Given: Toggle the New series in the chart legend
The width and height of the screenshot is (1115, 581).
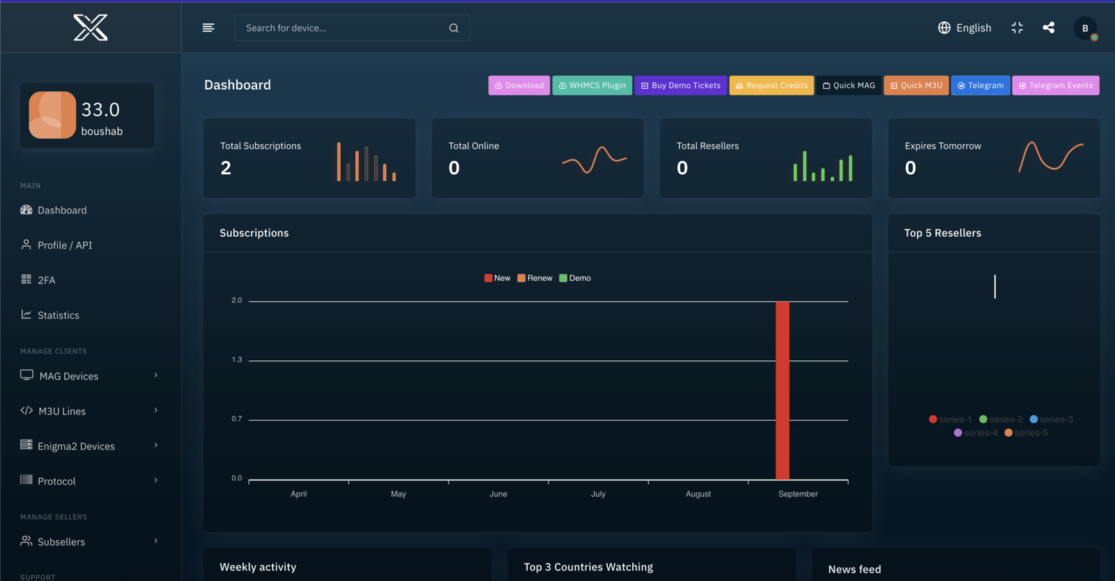Looking at the screenshot, I should (x=498, y=278).
